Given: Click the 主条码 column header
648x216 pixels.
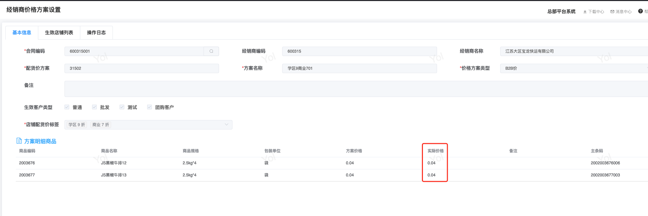Looking at the screenshot, I should pyautogui.click(x=597, y=151).
